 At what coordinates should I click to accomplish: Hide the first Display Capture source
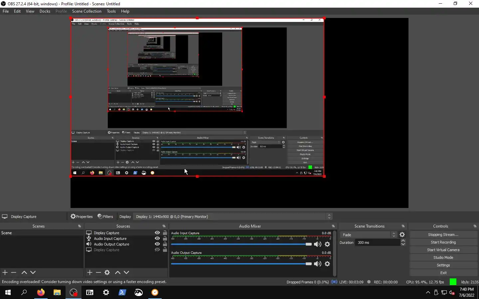point(157,233)
